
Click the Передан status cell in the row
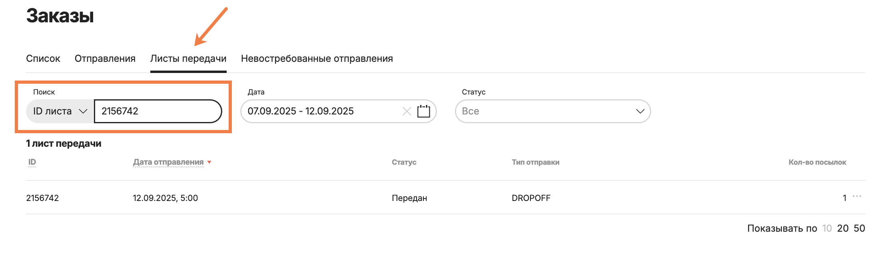pos(409,198)
